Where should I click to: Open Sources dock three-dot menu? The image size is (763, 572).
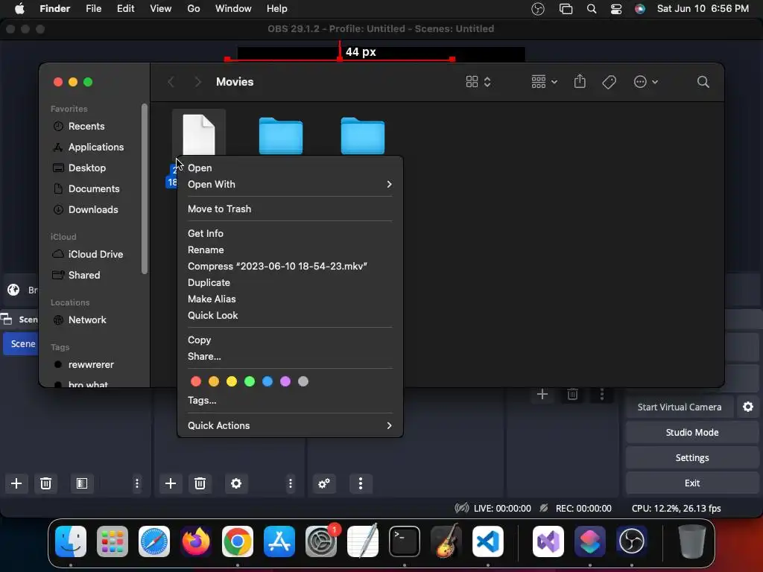291,483
